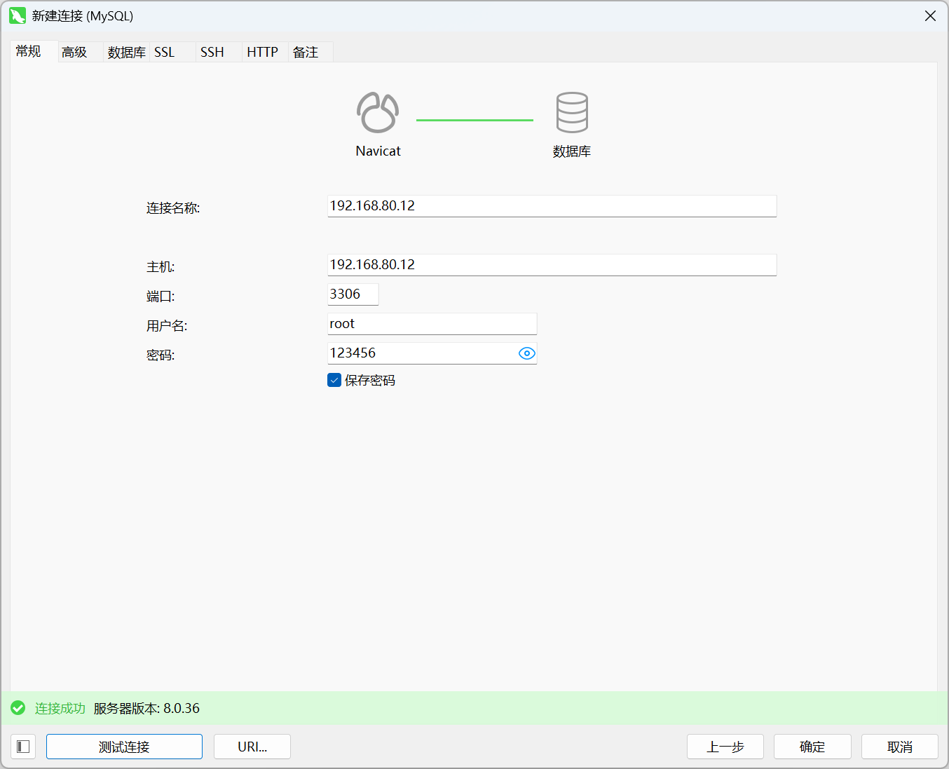The width and height of the screenshot is (949, 769).
Task: Switch to the SSL tab
Action: coord(165,52)
